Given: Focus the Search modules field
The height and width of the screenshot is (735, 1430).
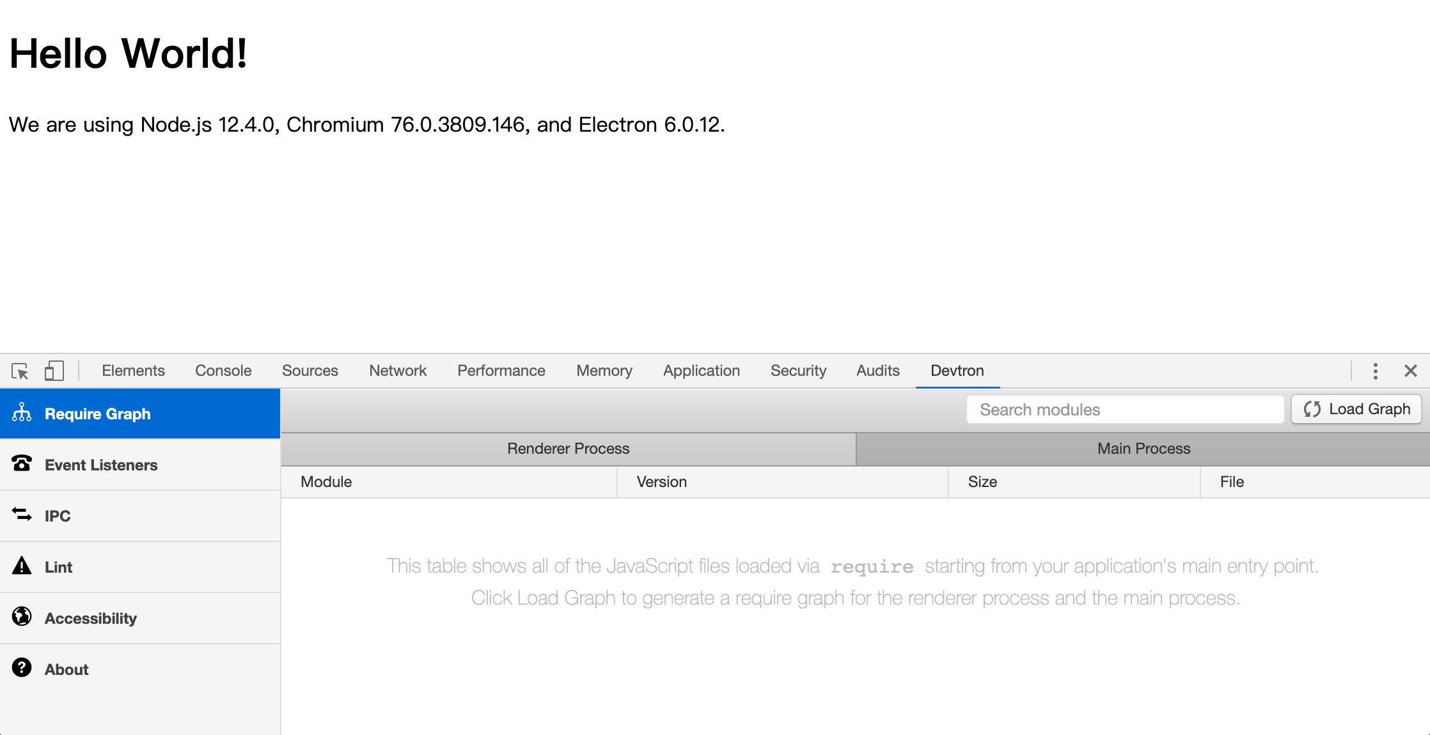Looking at the screenshot, I should tap(1126, 410).
